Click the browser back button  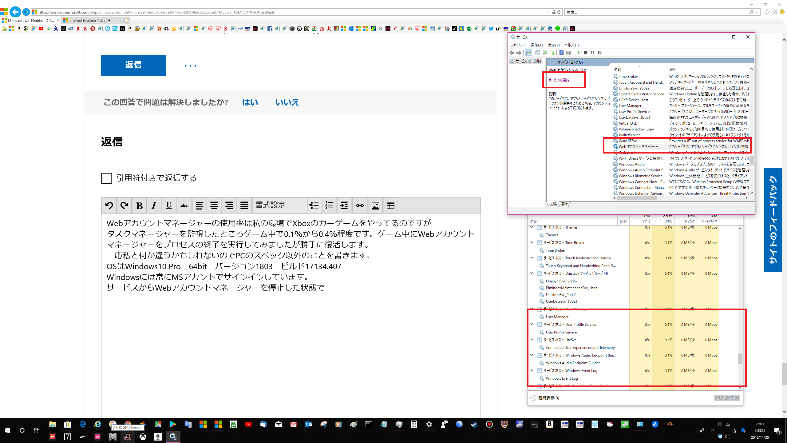point(15,12)
